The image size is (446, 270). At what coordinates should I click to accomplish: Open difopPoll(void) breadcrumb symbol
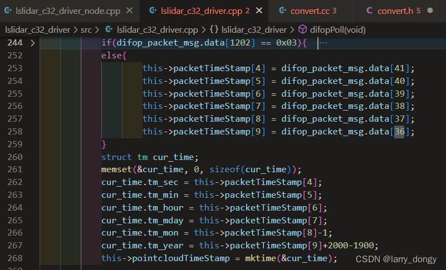coord(337,30)
